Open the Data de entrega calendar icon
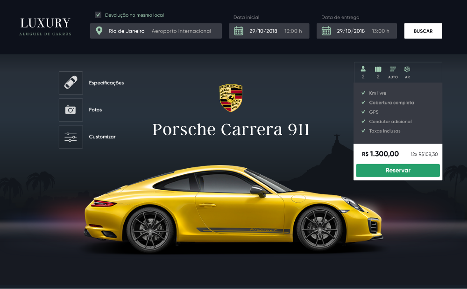Image resolution: width=467 pixels, height=289 pixels. (326, 31)
